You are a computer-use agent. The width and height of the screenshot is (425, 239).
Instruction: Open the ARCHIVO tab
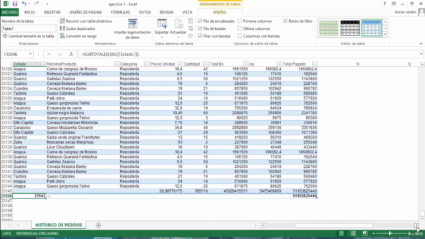coord(9,12)
